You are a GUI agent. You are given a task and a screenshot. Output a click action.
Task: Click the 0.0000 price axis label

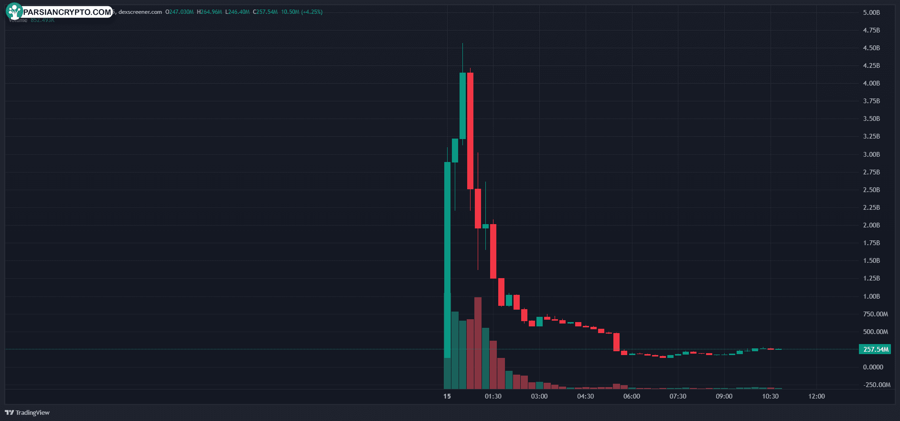click(873, 367)
